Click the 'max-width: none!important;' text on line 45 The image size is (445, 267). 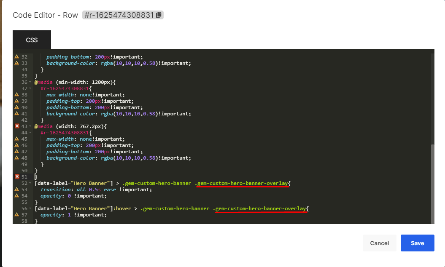pos(86,139)
